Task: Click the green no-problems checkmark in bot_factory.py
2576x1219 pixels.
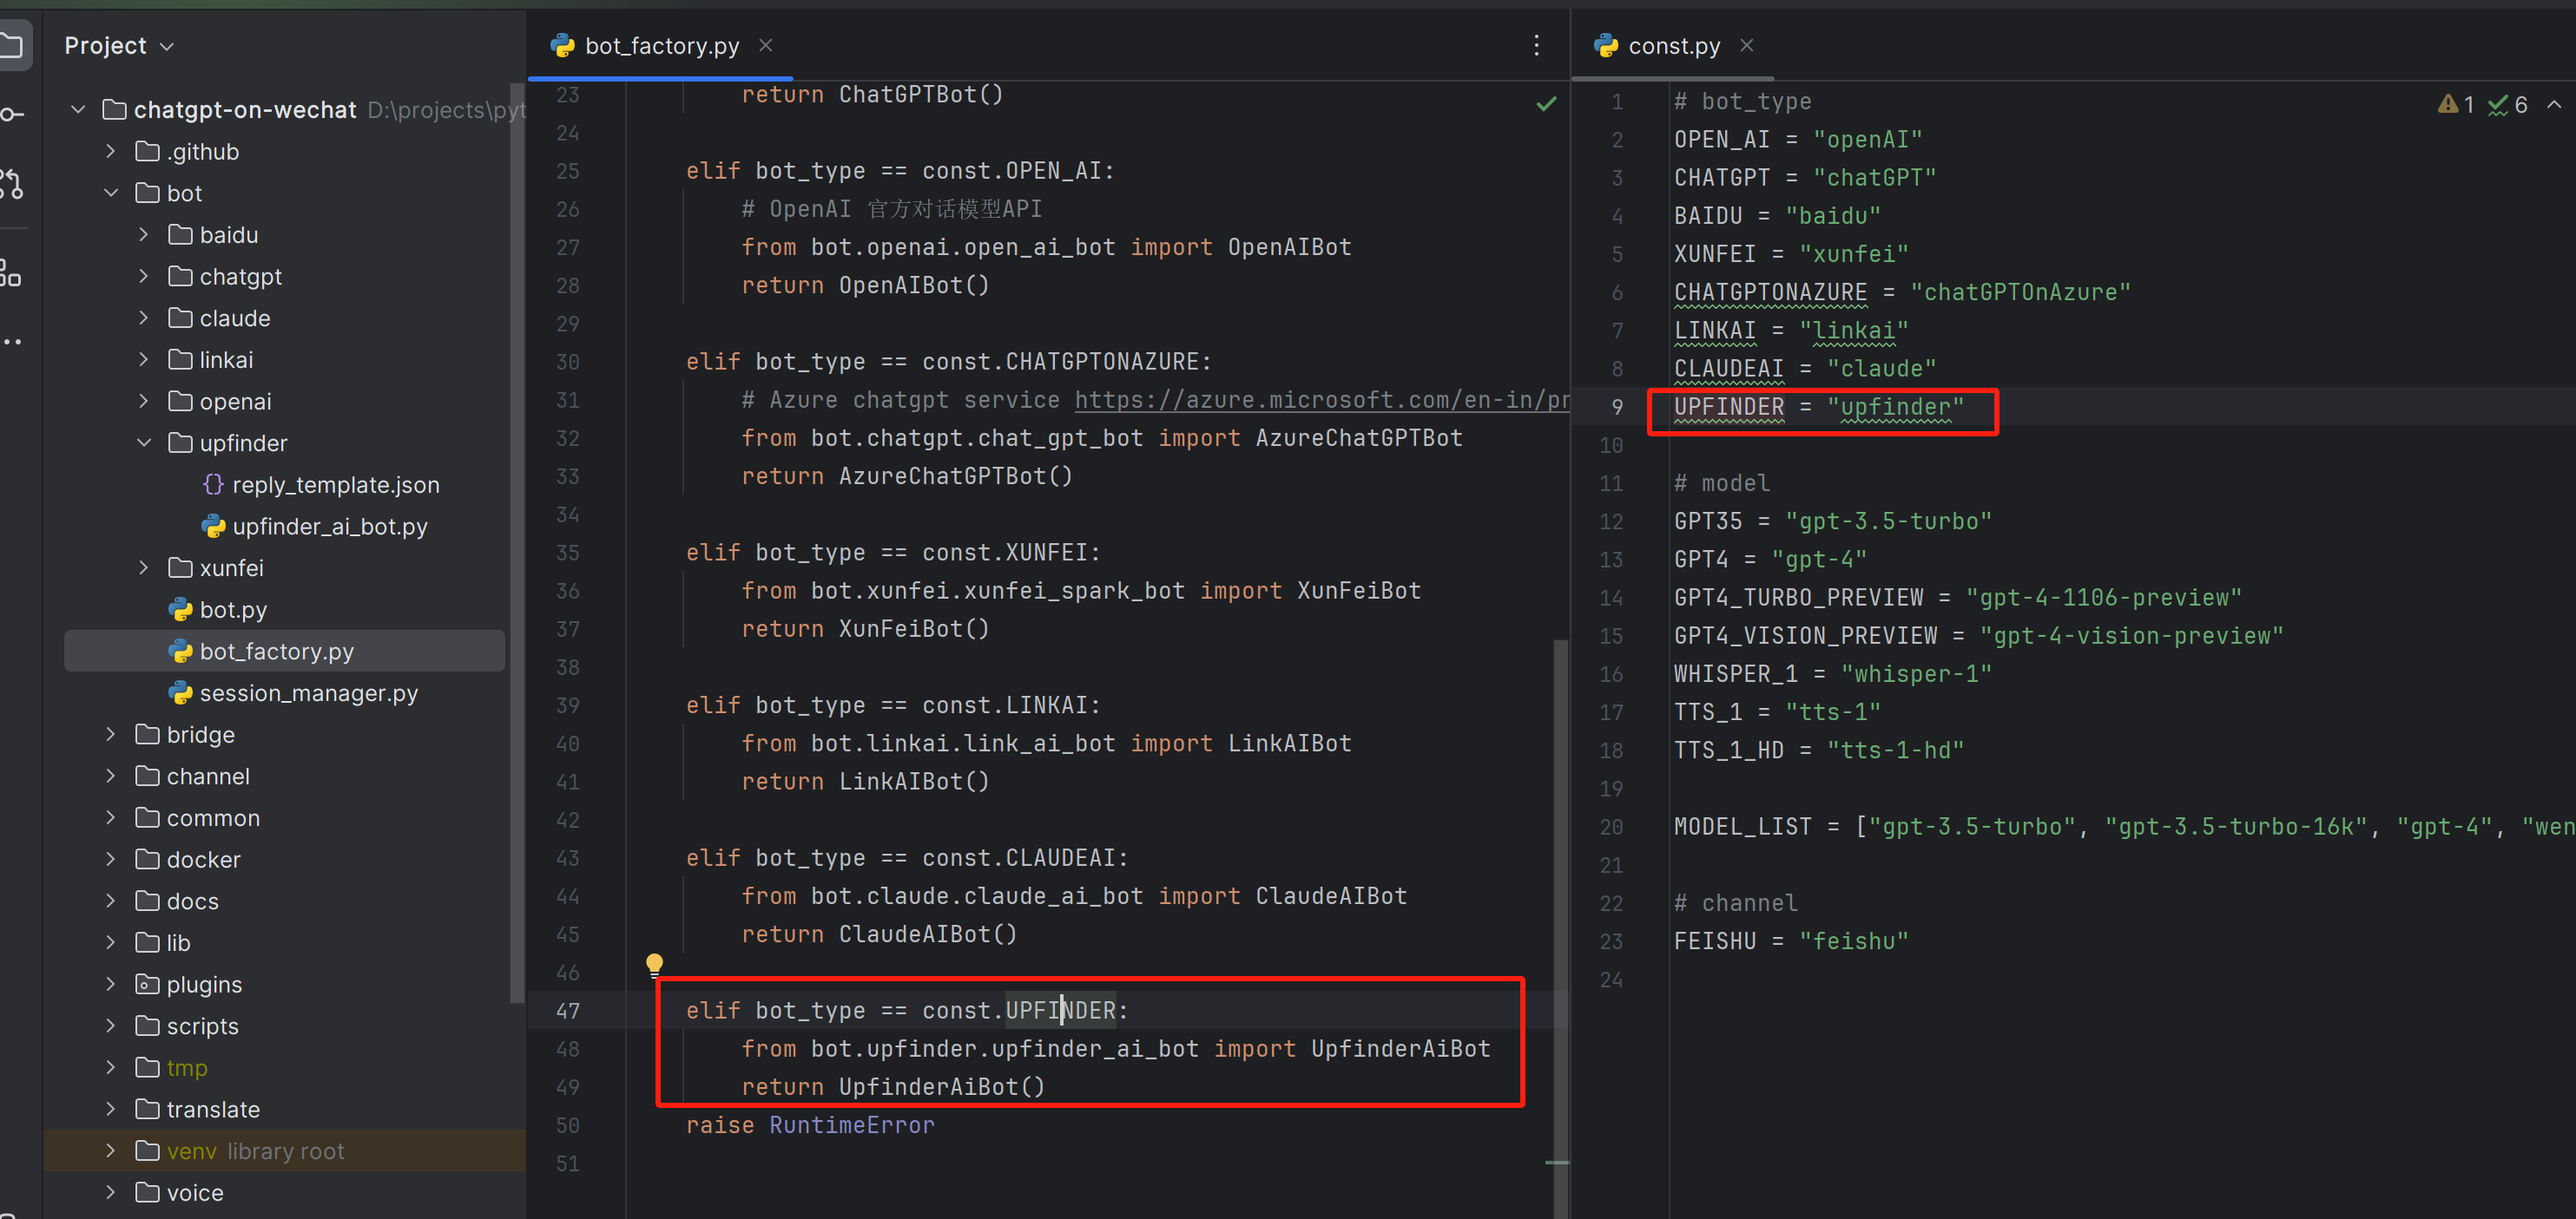Action: pos(1546,104)
